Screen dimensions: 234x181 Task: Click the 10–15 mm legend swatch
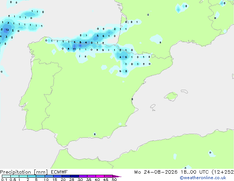coord(49,176)
